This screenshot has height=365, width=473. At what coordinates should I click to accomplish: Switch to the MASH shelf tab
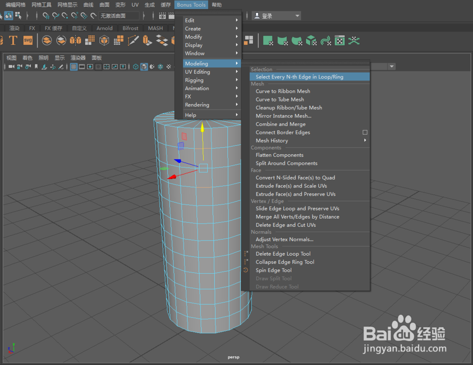(155, 28)
